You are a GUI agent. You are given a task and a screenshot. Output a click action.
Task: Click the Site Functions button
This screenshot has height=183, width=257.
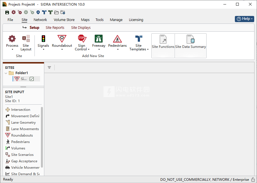click(163, 46)
